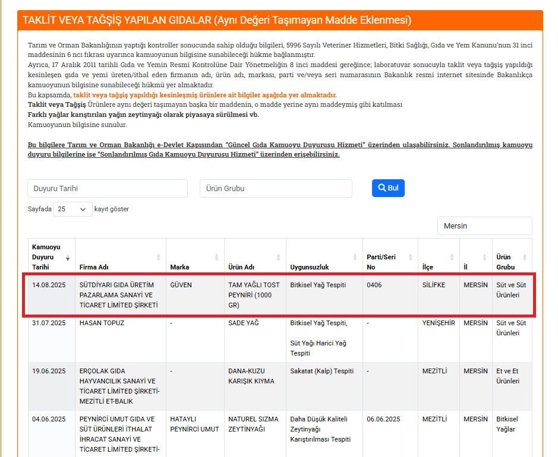Click the Süt Yağı Harici Yağ Tespiti text
Screen dimensions: 558x457
[318, 348]
